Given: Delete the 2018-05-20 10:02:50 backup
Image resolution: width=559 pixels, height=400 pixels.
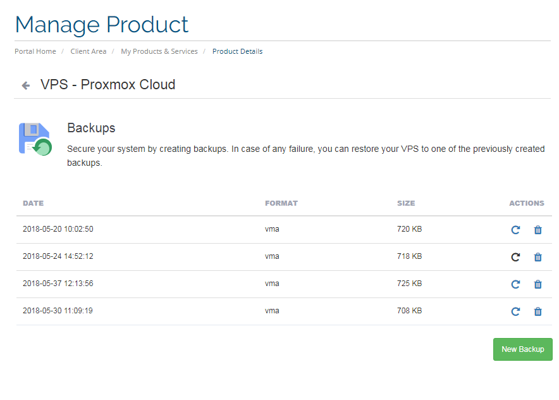Looking at the screenshot, I should click(x=538, y=230).
